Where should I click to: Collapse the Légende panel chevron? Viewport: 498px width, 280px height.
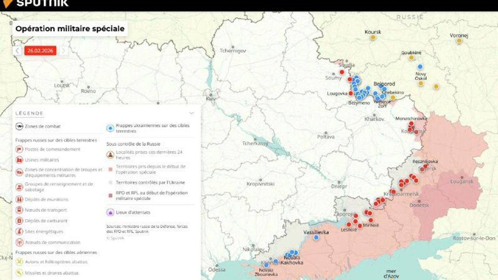click(x=192, y=113)
